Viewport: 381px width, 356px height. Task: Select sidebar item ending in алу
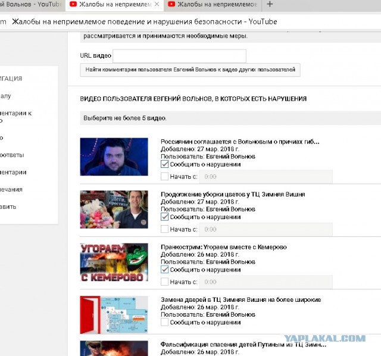tap(5, 96)
